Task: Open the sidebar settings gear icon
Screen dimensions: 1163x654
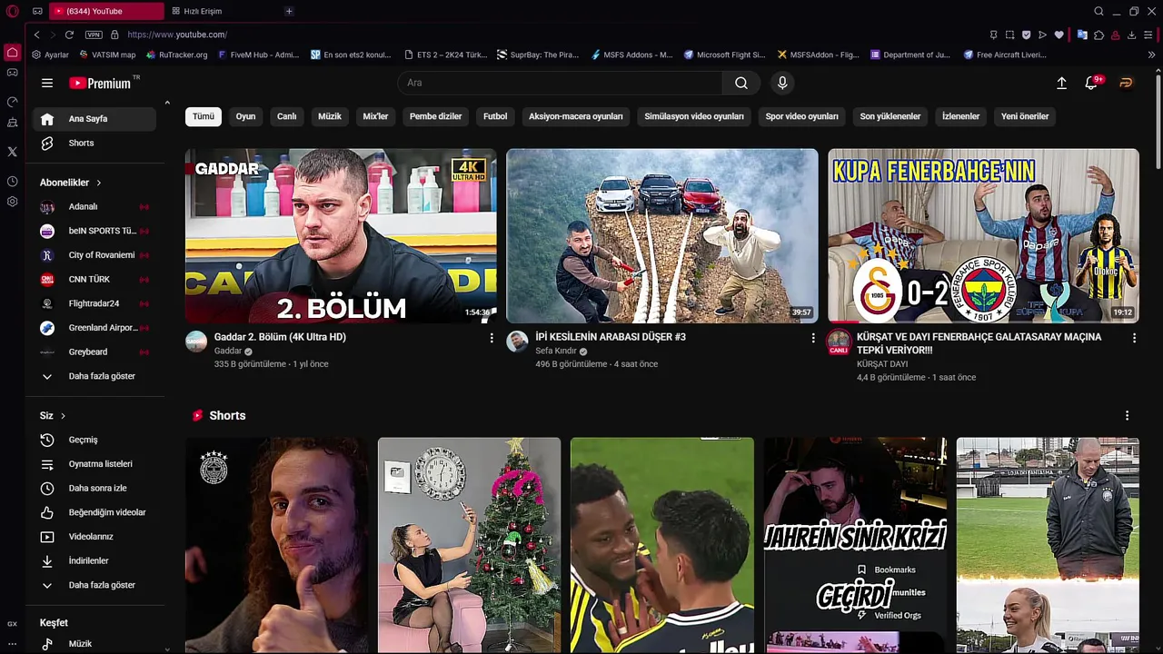Action: tap(12, 202)
